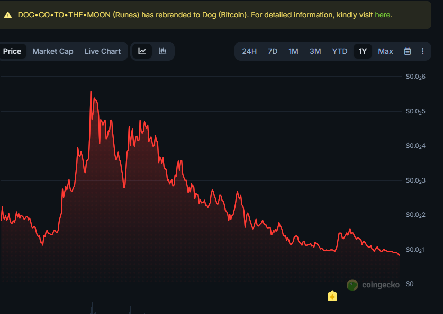Viewport: 443px width, 314px height.
Task: Select the 1Y time range
Action: [x=363, y=51]
